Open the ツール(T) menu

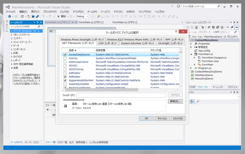(105, 12)
